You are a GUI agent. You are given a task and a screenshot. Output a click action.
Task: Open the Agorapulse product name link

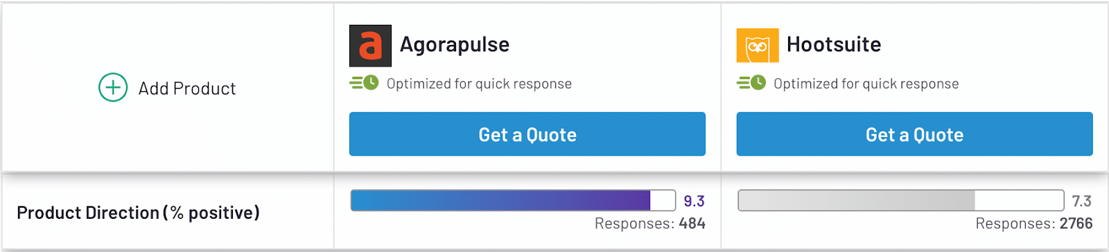pyautogui.click(x=455, y=44)
